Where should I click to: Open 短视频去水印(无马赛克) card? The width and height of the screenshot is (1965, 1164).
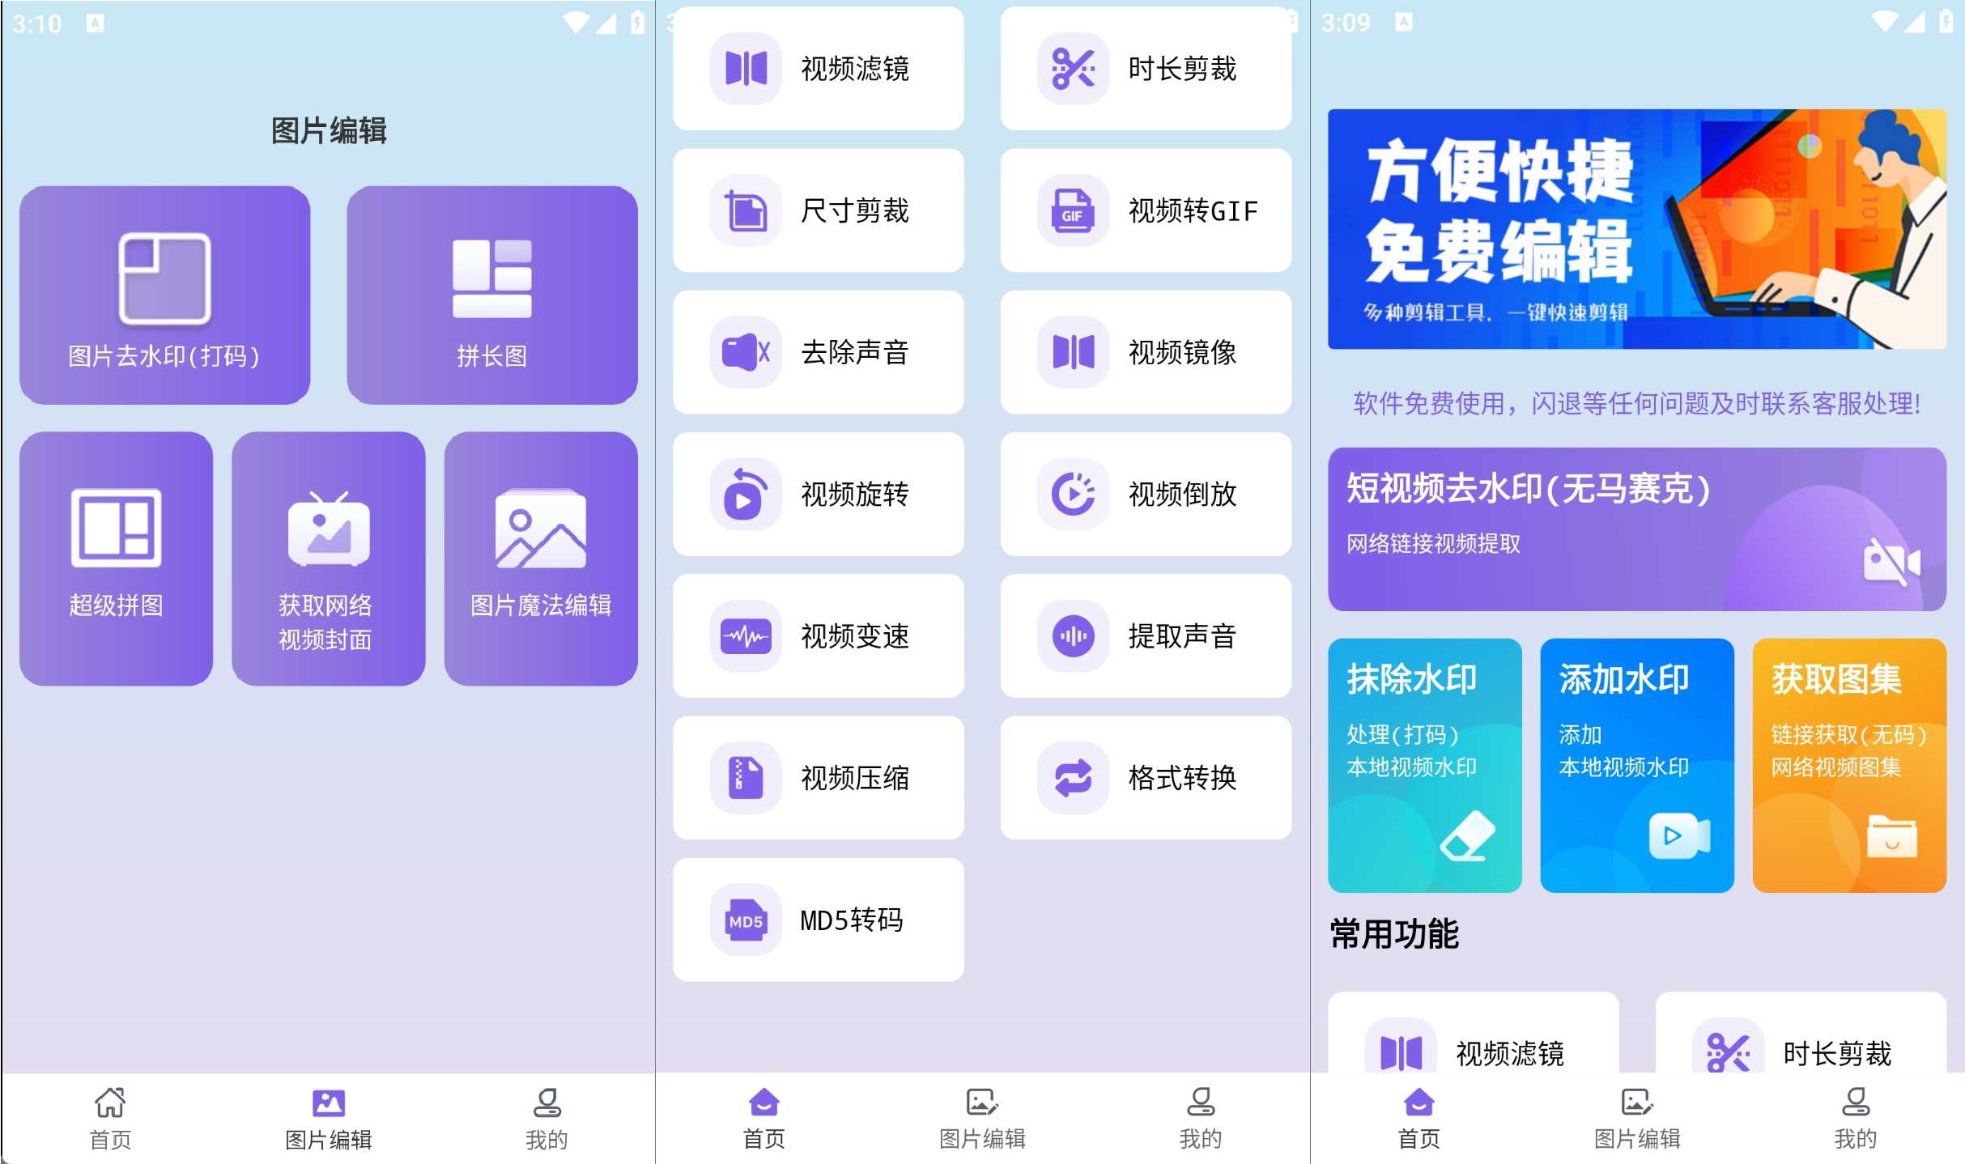click(1635, 529)
